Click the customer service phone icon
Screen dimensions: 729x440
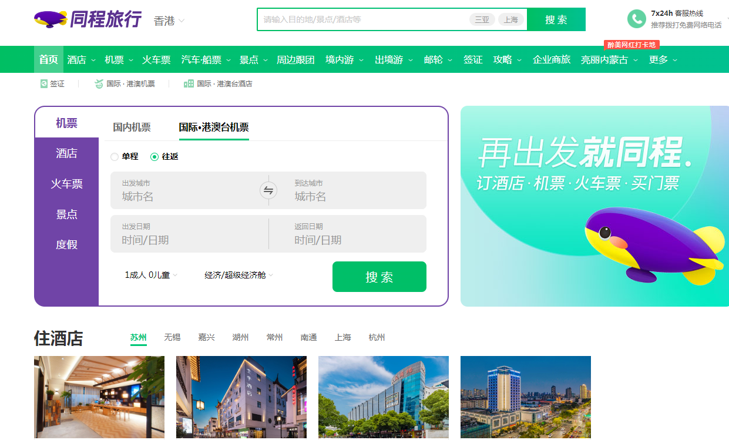(x=636, y=19)
